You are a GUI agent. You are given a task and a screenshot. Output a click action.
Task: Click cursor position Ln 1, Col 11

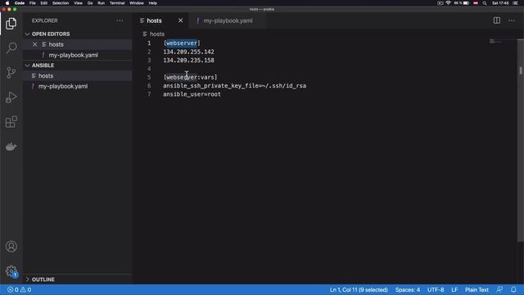click(359, 289)
